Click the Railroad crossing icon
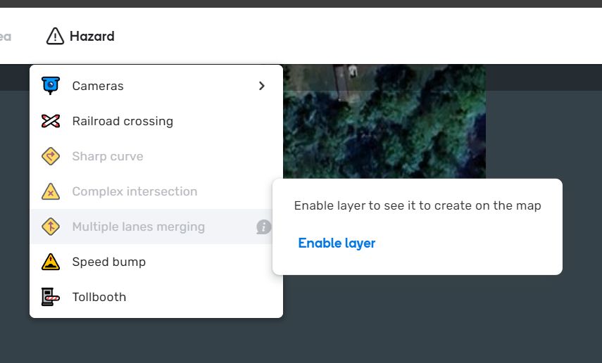 coord(51,121)
